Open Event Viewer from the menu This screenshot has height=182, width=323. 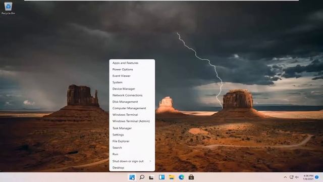pos(132,76)
